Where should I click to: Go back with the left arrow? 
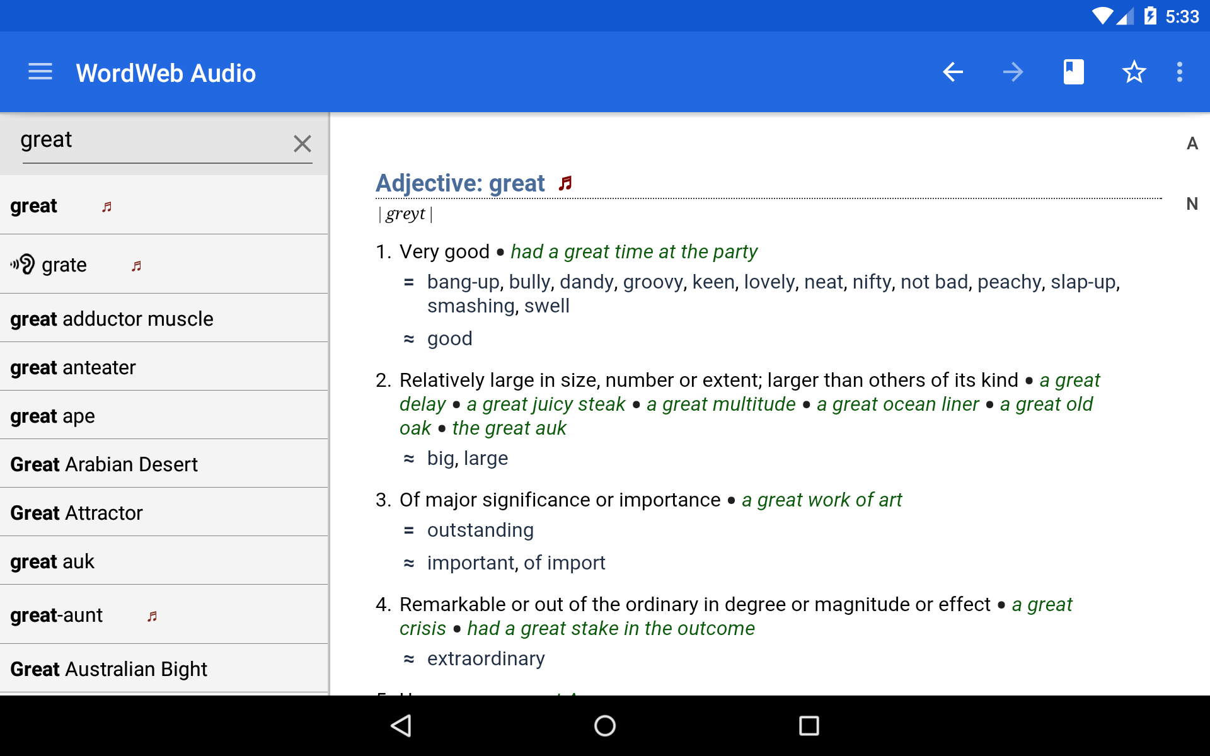click(x=953, y=72)
